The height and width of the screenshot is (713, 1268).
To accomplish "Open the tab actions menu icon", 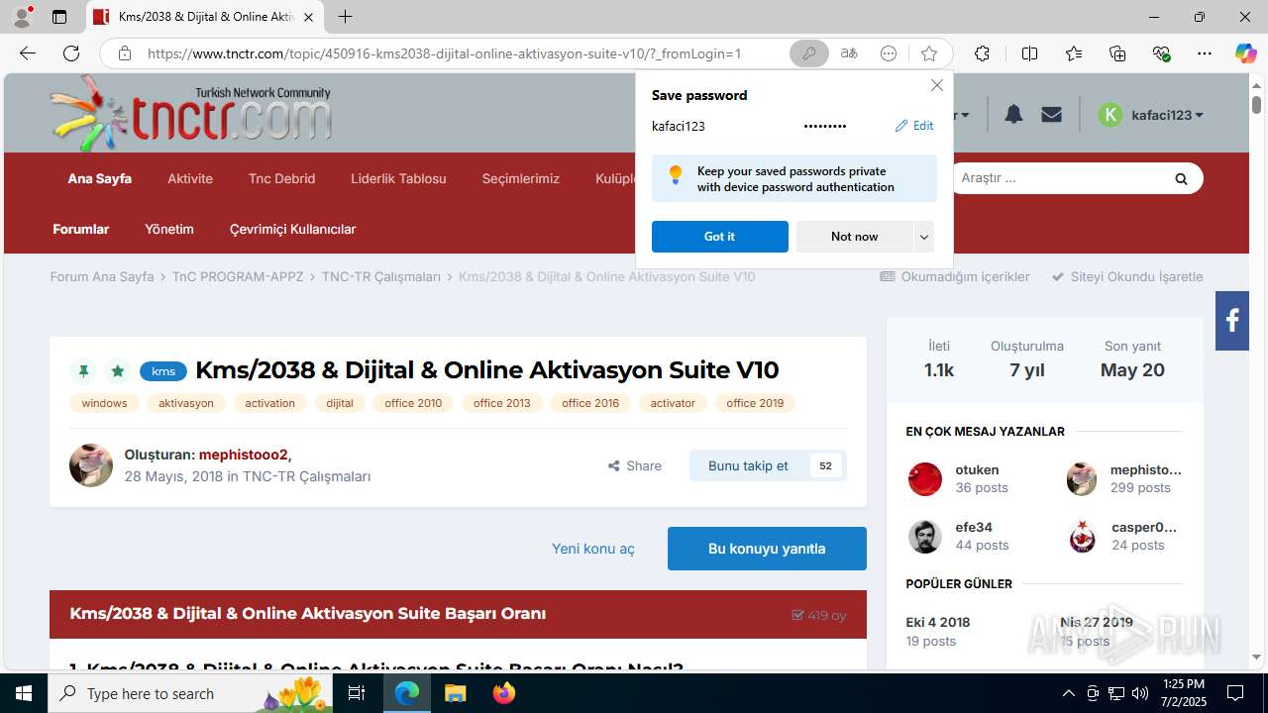I will 59,17.
